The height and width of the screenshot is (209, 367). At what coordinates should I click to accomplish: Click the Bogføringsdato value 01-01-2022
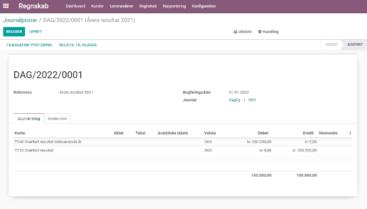coord(239,92)
